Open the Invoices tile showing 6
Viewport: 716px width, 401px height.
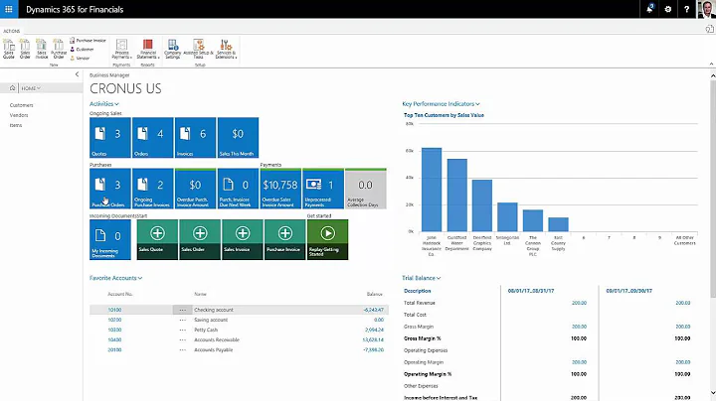pyautogui.click(x=196, y=138)
